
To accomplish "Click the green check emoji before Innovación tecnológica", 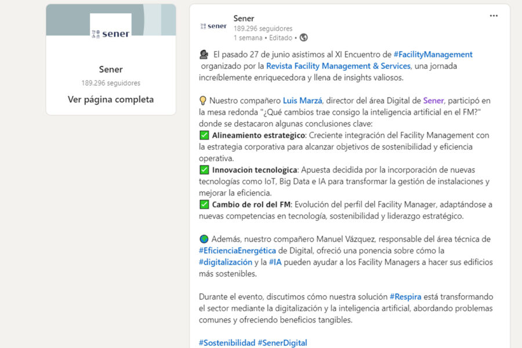I will click(x=204, y=170).
